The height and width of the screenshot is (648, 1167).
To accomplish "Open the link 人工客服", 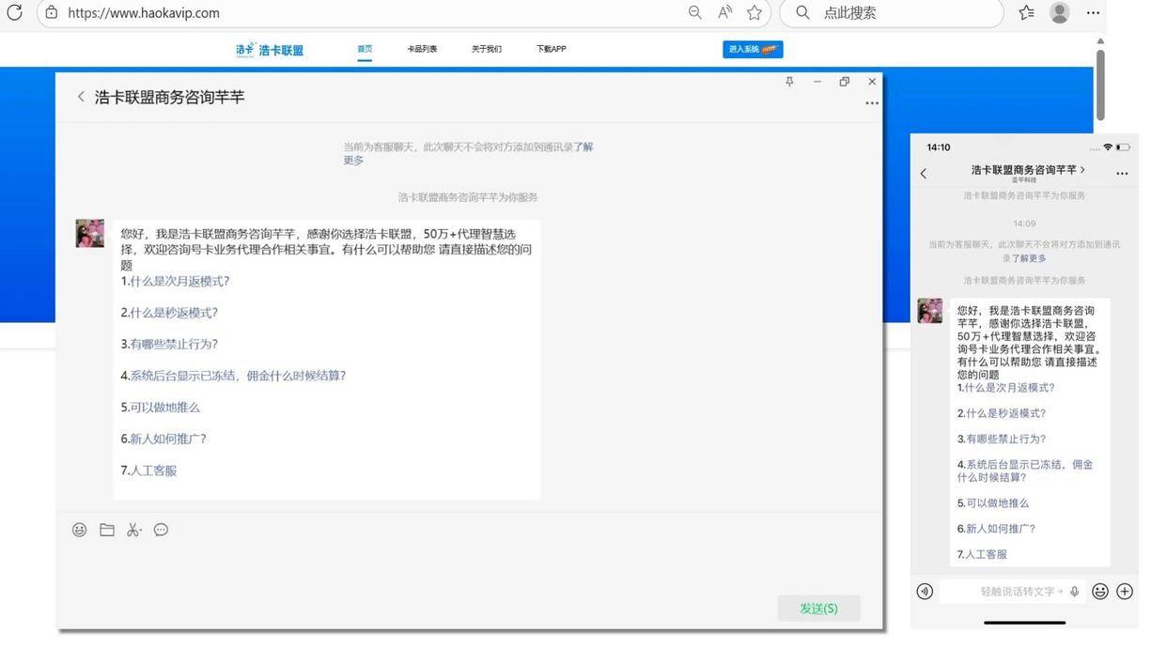I will click(x=150, y=470).
